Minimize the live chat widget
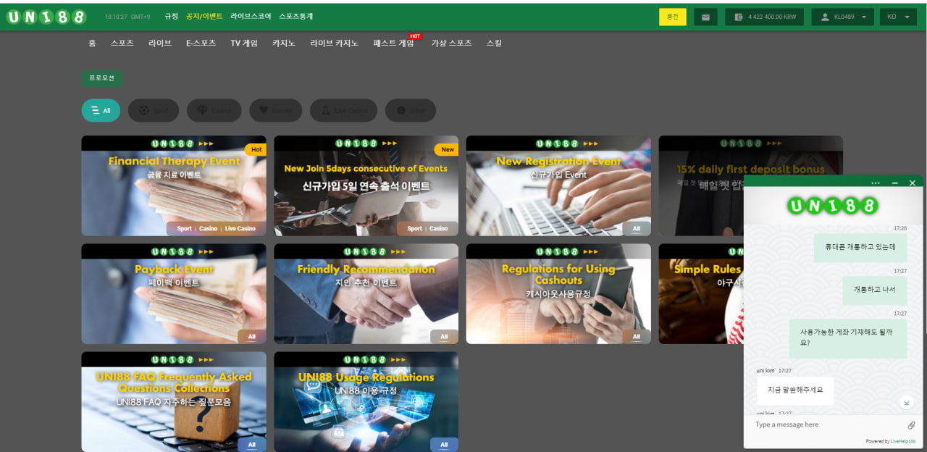This screenshot has height=452, width=927. coord(894,183)
